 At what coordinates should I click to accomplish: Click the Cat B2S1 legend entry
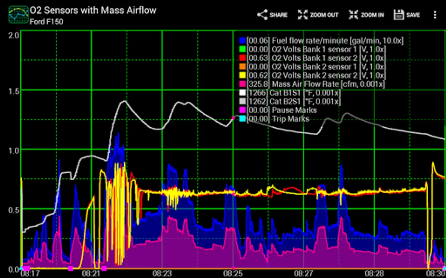click(x=290, y=101)
